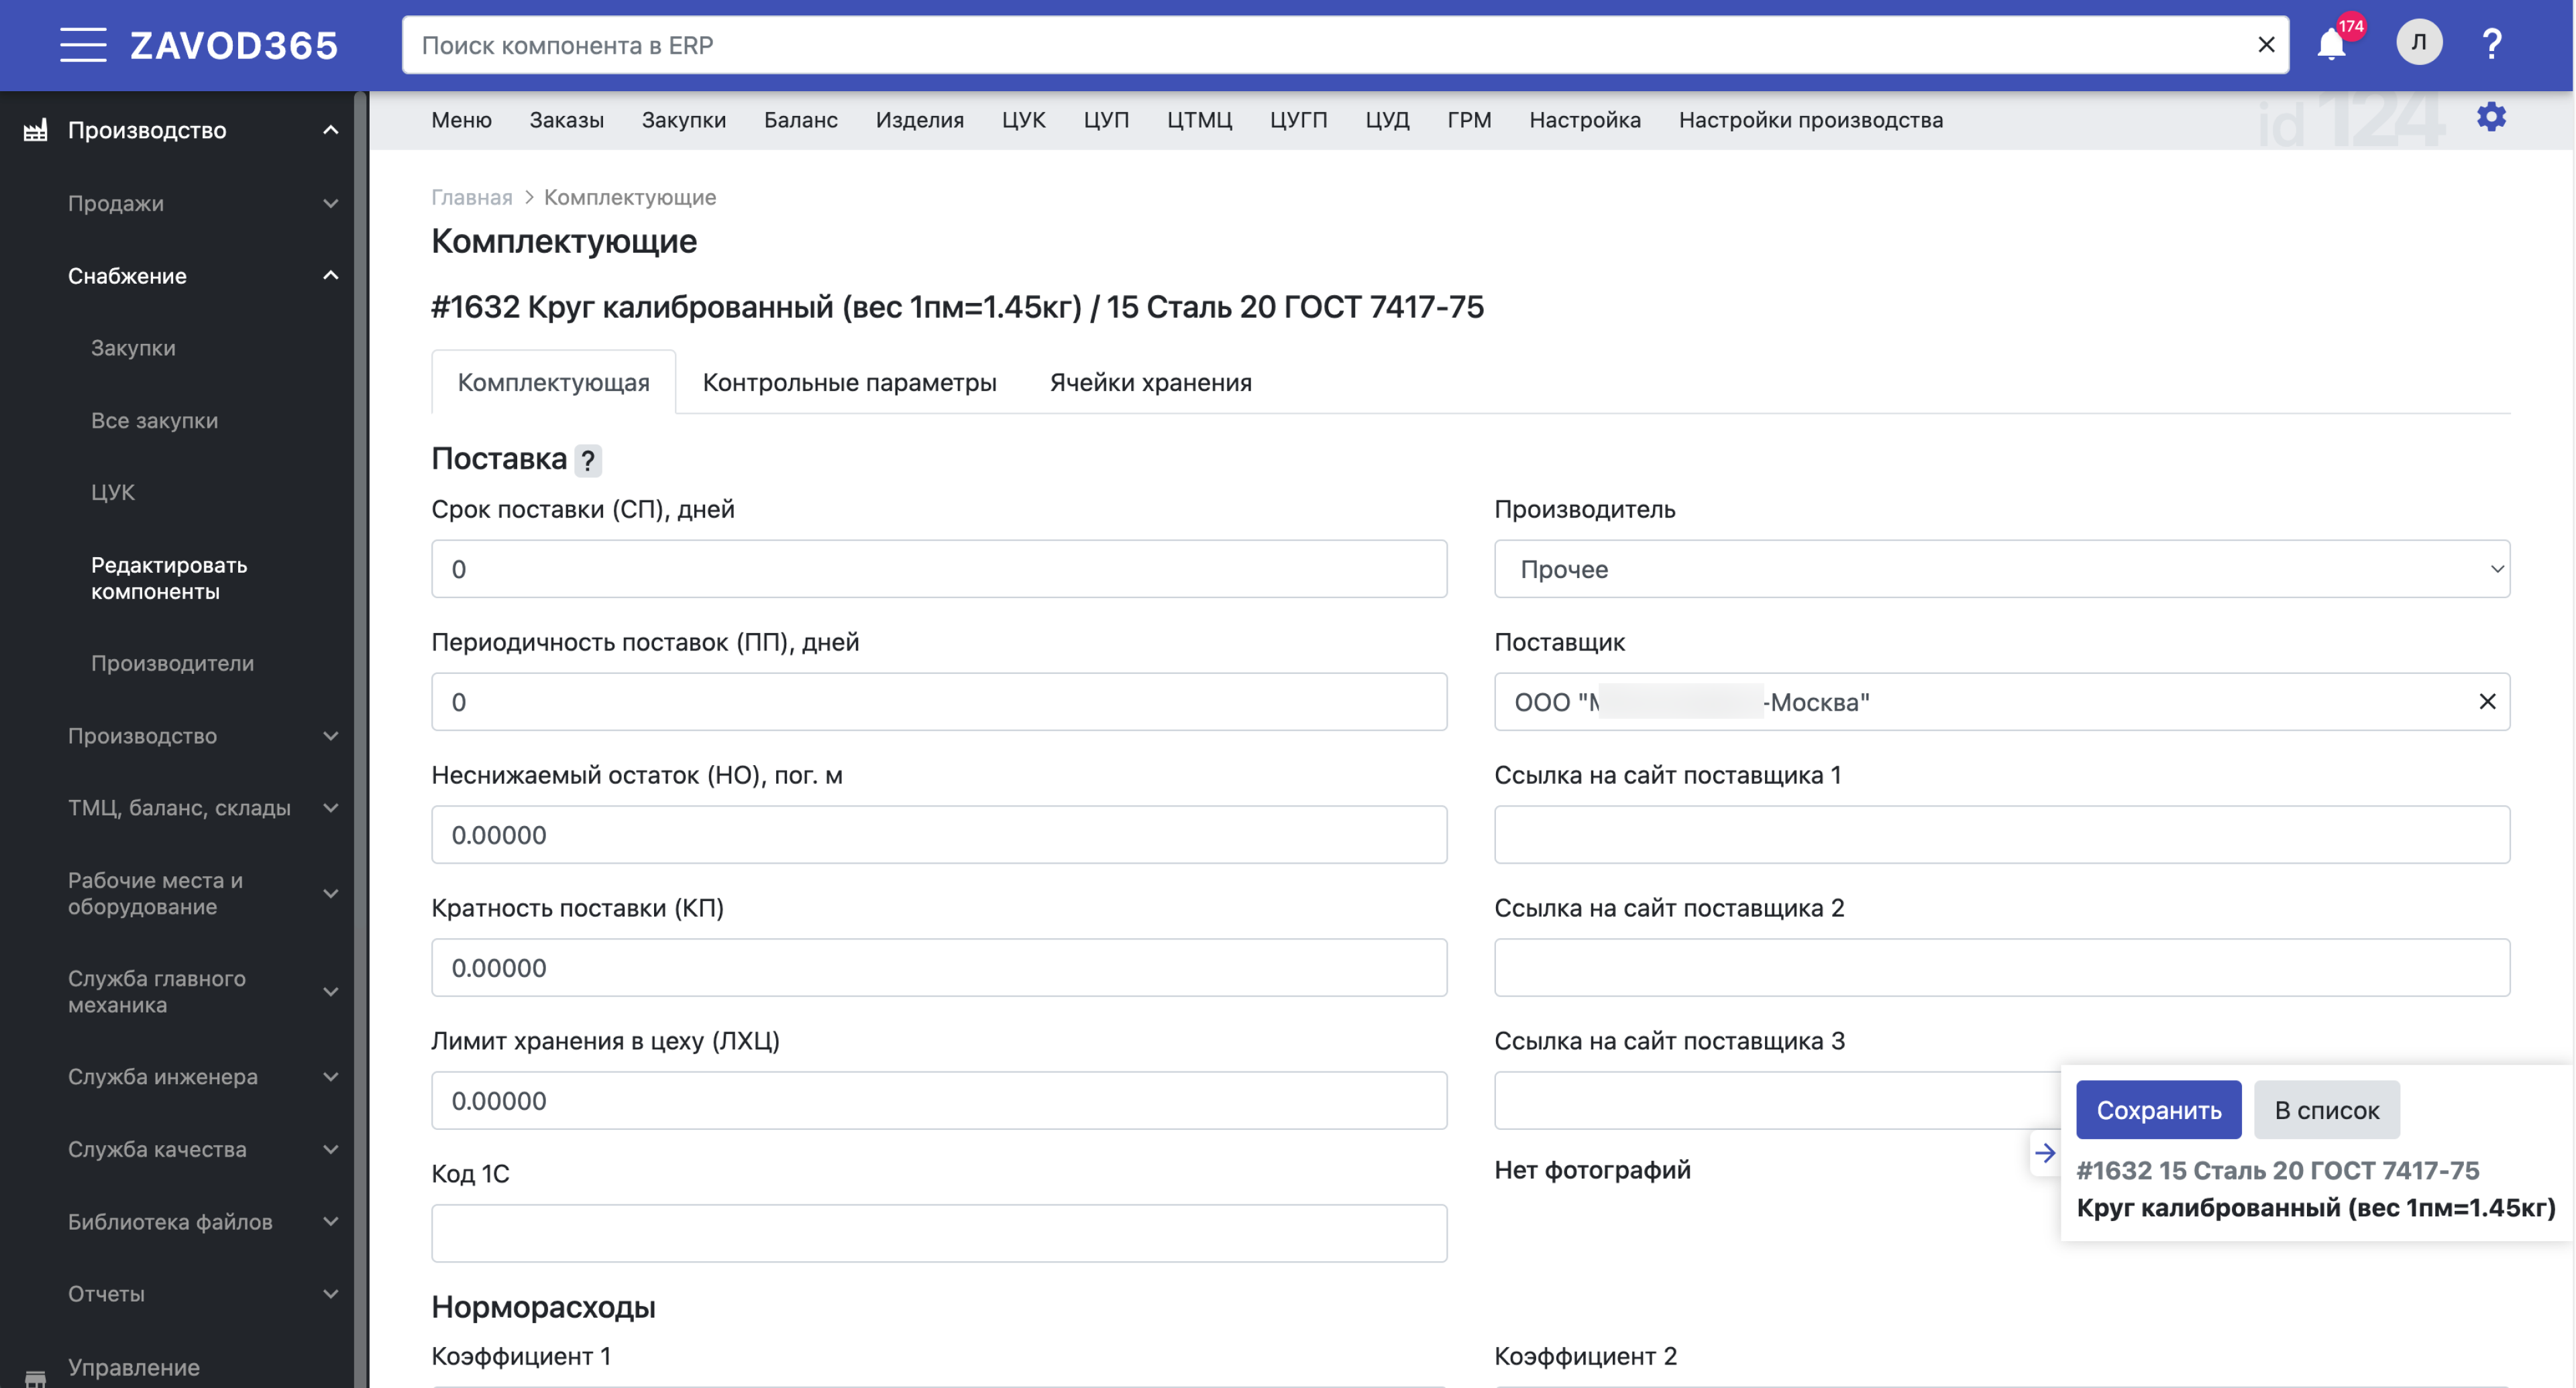The width and height of the screenshot is (2576, 1388).
Task: Clear the ERP search field X
Action: [x=2266, y=45]
